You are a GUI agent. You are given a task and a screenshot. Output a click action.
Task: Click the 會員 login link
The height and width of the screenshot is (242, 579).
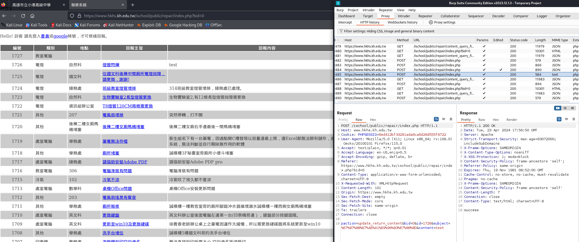tap(45, 36)
